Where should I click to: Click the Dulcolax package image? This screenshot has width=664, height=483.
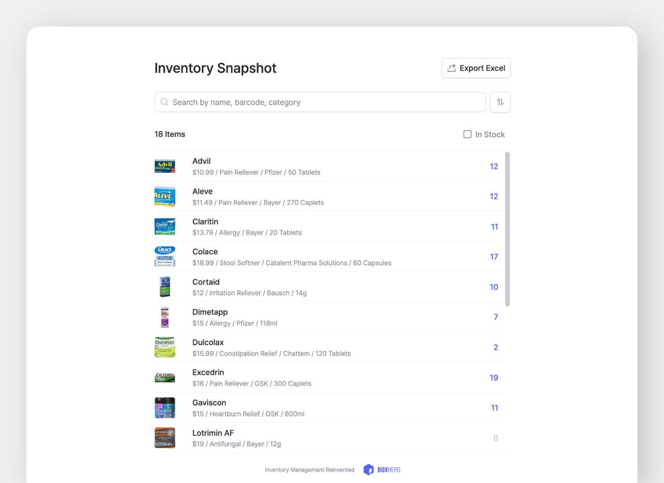click(165, 347)
